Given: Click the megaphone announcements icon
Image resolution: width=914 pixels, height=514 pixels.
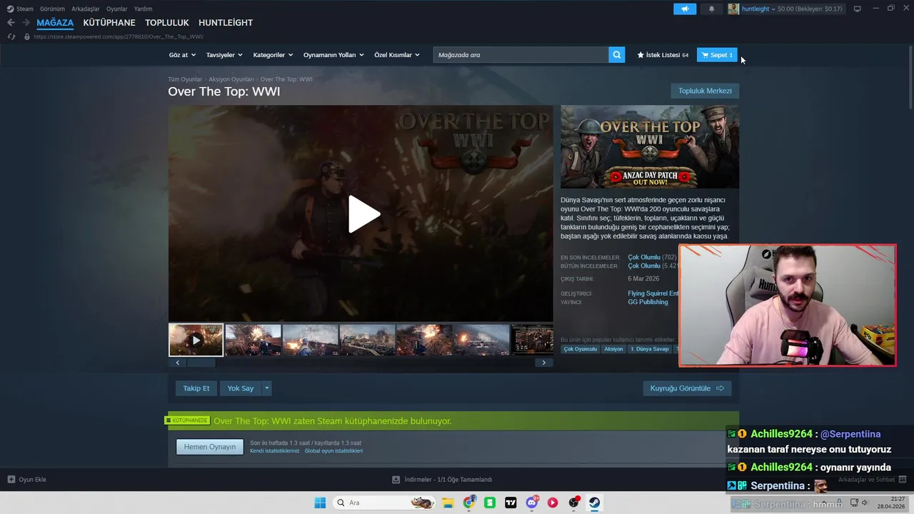Looking at the screenshot, I should [x=684, y=9].
